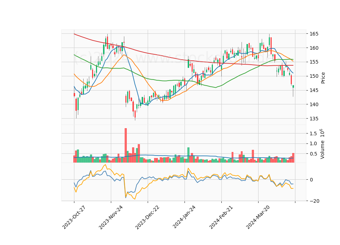Click the 1.5 volume axis tick label
The width and height of the screenshot is (340, 245).
point(313,134)
